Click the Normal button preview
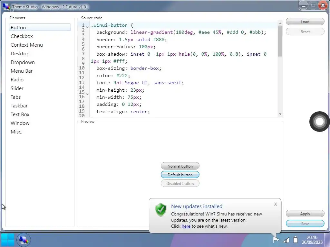 180,166
